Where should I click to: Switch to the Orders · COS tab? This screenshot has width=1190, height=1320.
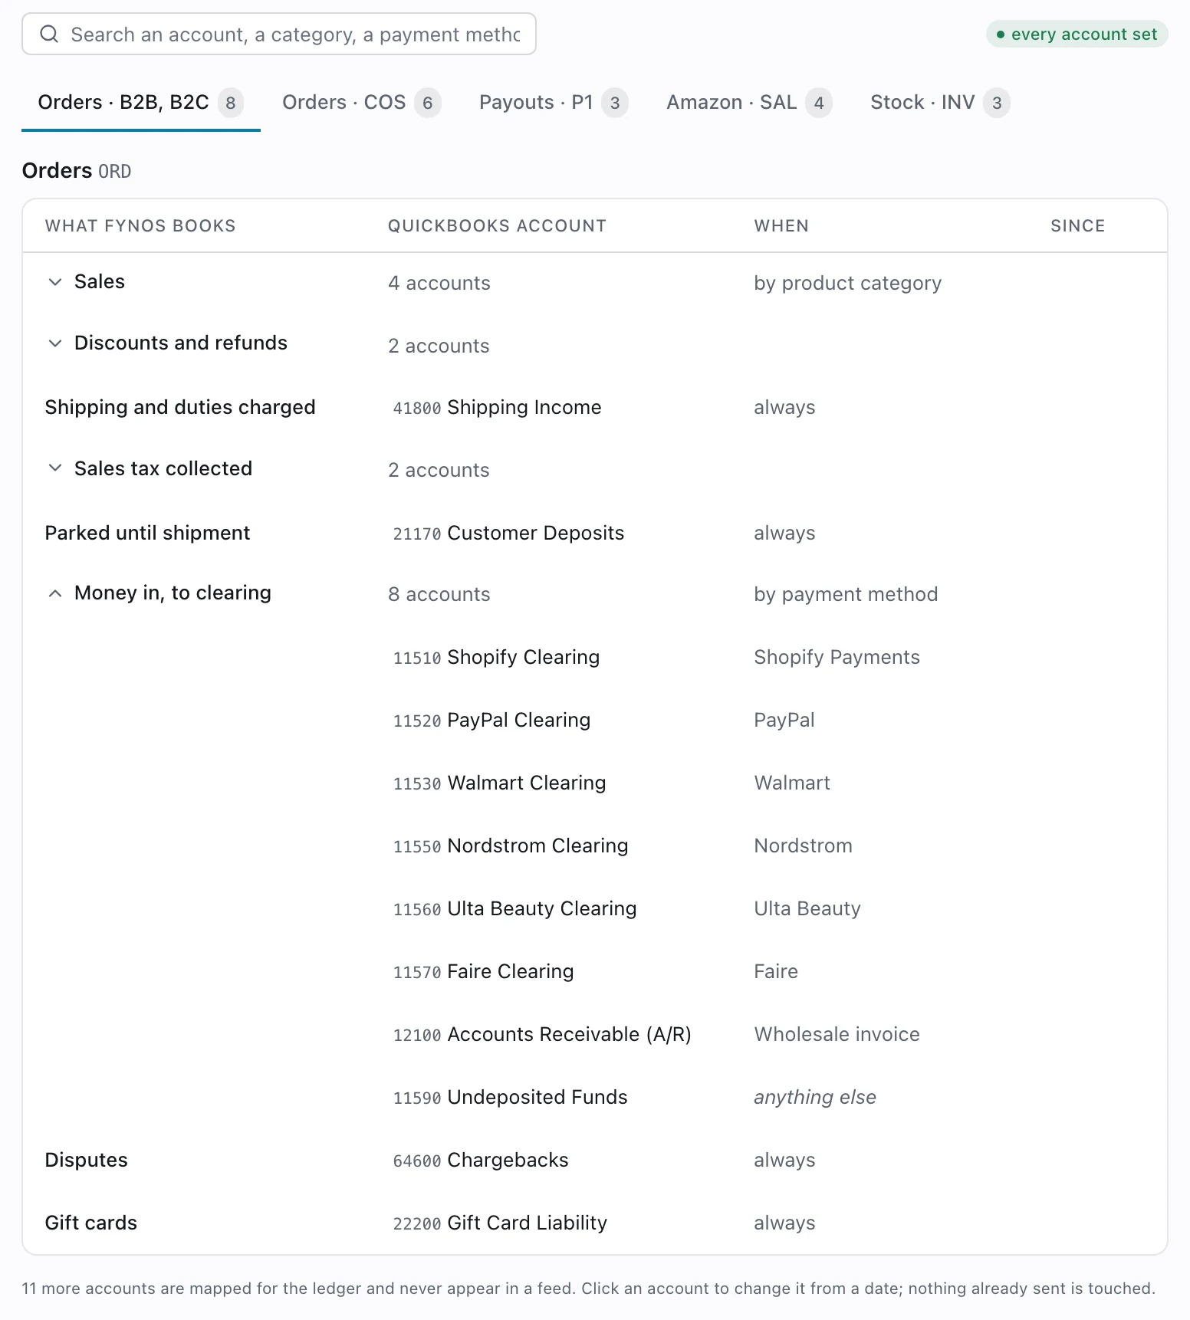click(362, 103)
